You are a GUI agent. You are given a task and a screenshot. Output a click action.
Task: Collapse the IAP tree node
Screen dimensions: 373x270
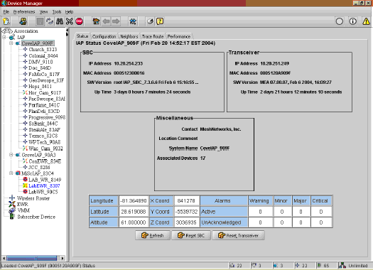pos(4,38)
